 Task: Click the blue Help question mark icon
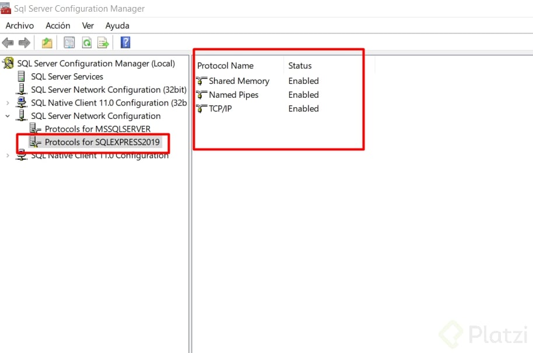[x=125, y=43]
